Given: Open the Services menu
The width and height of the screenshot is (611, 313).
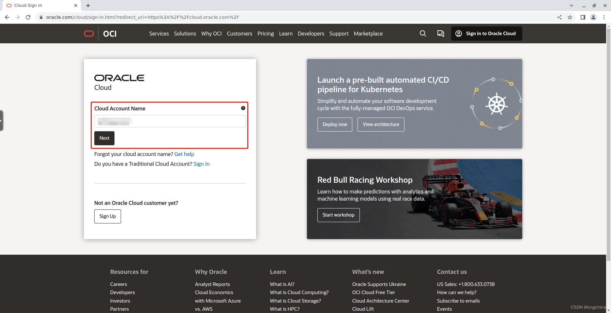Looking at the screenshot, I should point(159,34).
